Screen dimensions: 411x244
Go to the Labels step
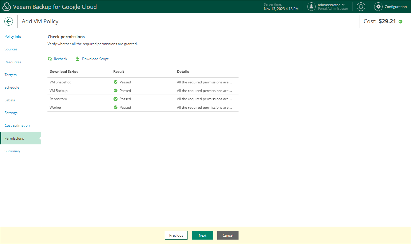point(10,100)
